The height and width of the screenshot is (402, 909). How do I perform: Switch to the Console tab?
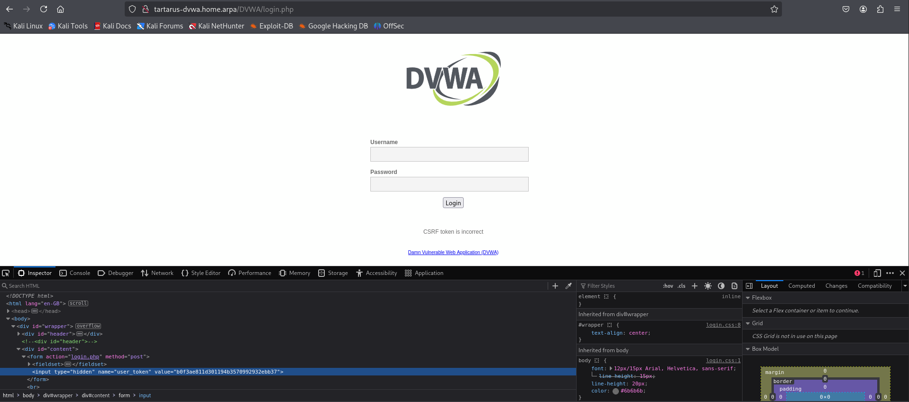point(75,273)
